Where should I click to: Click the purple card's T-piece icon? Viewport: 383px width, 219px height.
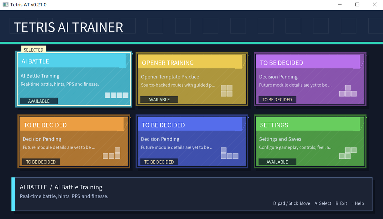[x=348, y=91]
